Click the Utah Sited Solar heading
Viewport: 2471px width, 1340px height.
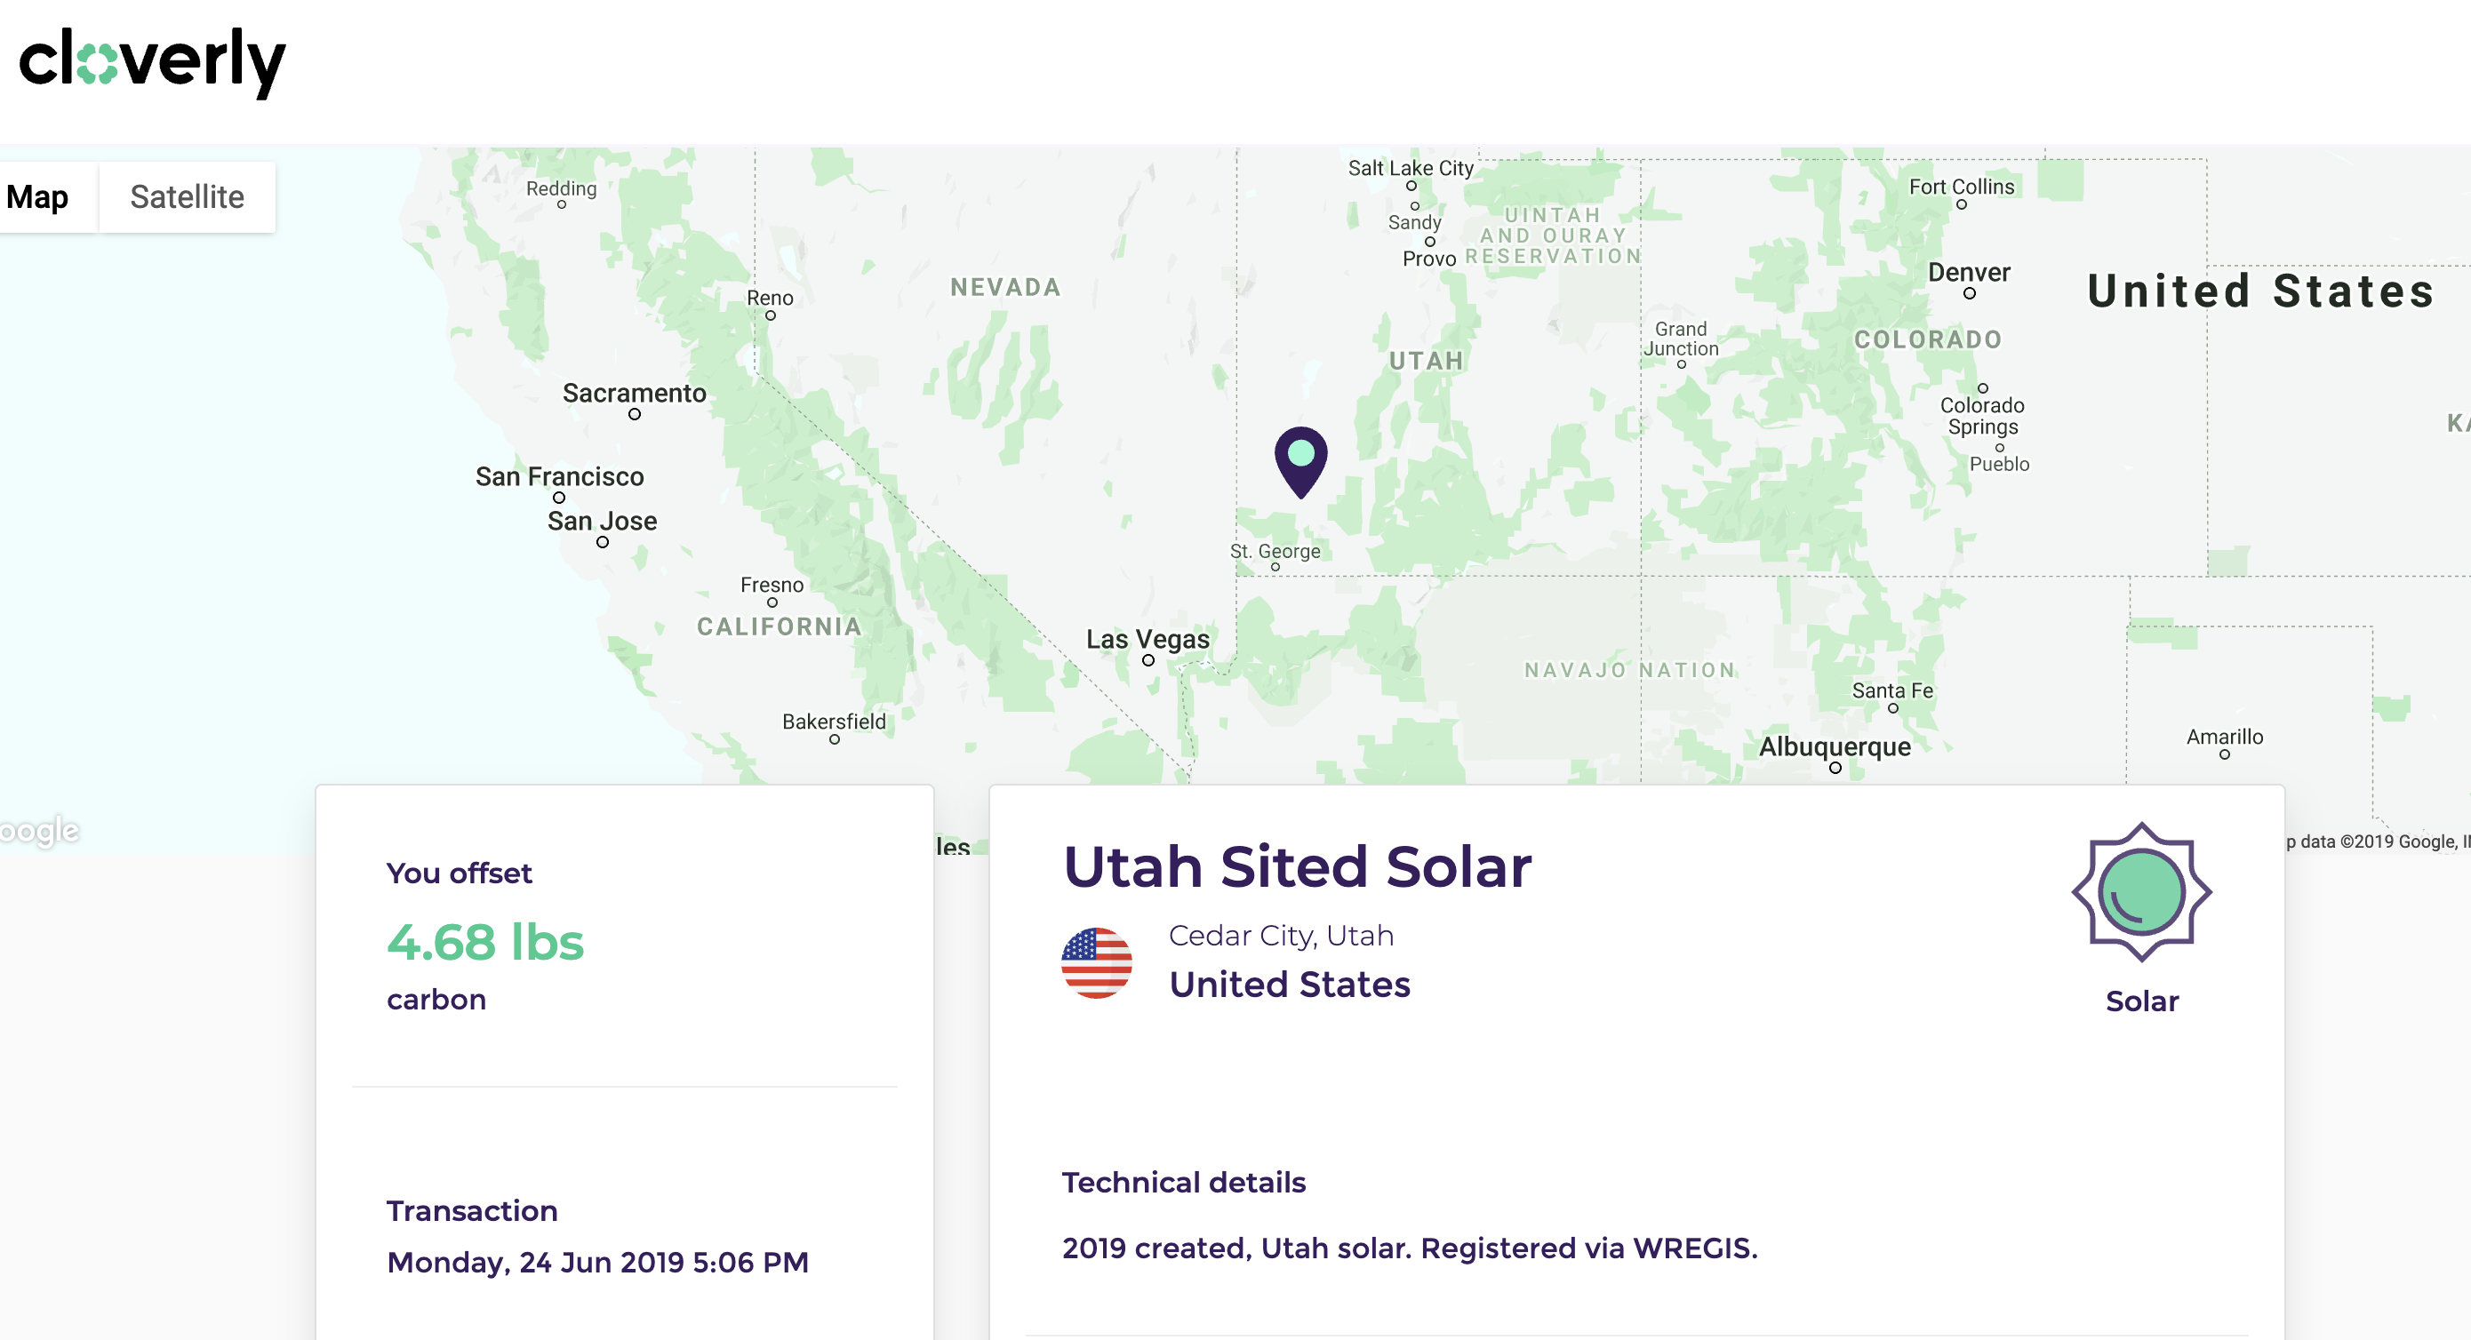1297,866
